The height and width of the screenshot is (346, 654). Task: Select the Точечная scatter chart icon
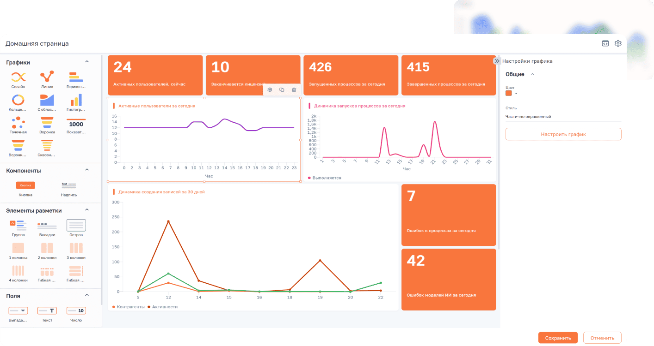tap(19, 122)
